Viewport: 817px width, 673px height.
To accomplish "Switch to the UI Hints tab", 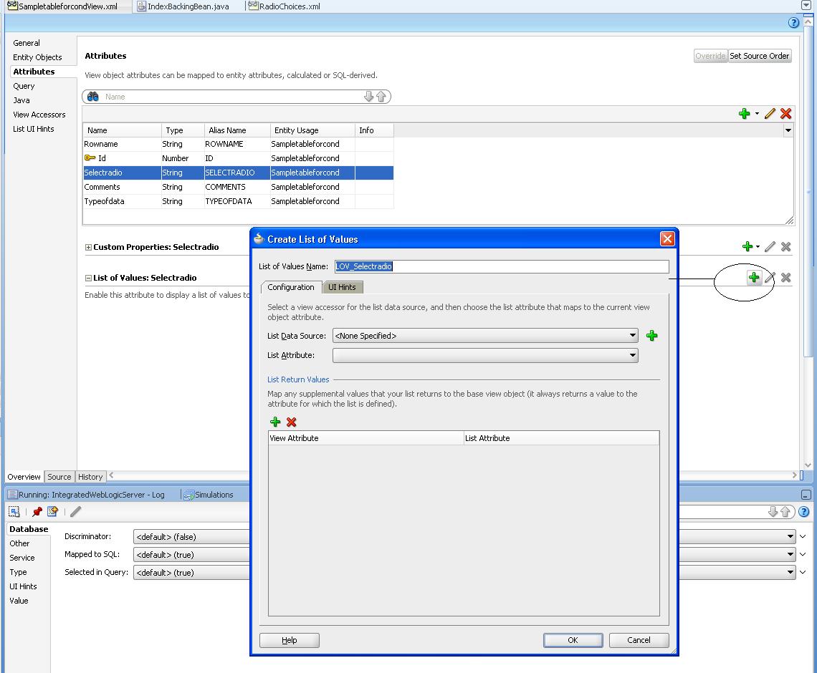I will click(343, 287).
